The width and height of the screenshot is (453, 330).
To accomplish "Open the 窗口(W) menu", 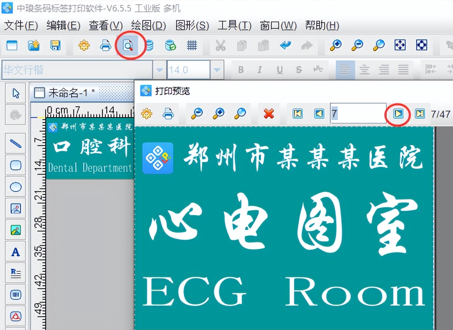I will pos(278,26).
